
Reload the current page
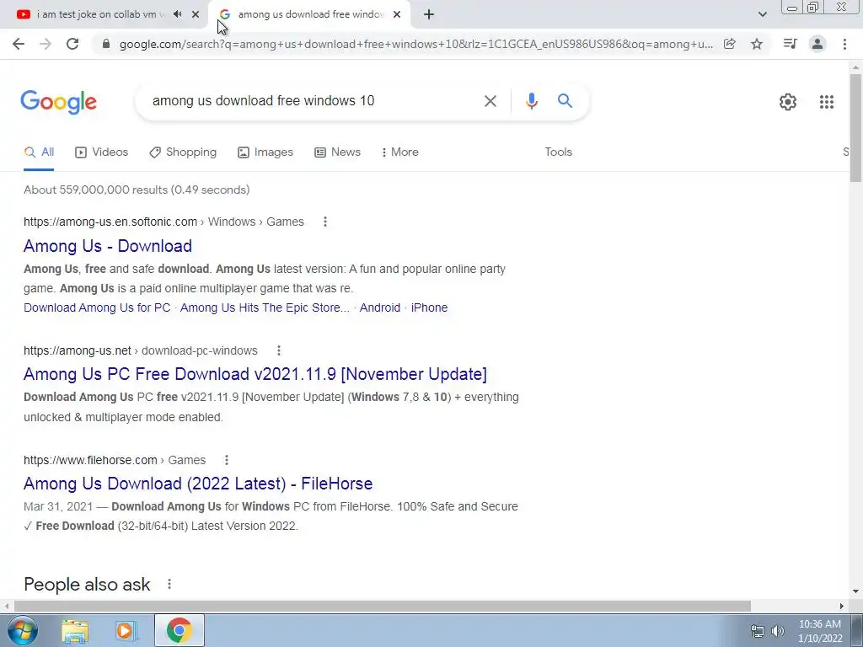tap(72, 44)
